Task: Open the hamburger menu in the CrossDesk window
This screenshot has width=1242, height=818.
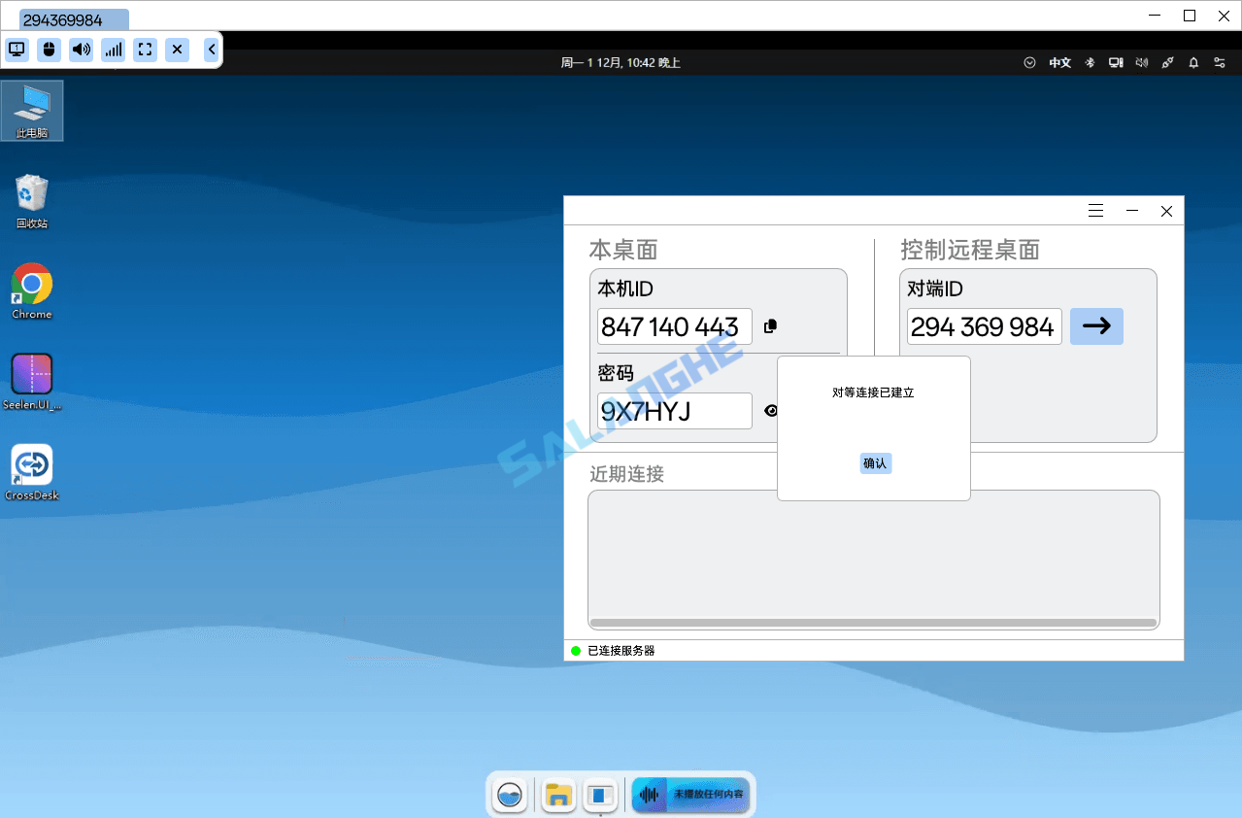Action: (1095, 210)
